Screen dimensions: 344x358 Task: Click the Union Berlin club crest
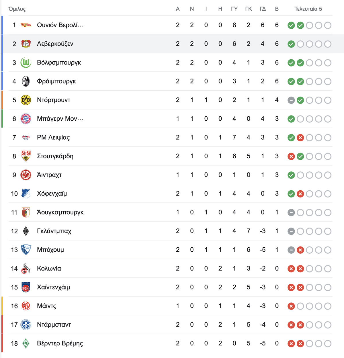(26, 25)
